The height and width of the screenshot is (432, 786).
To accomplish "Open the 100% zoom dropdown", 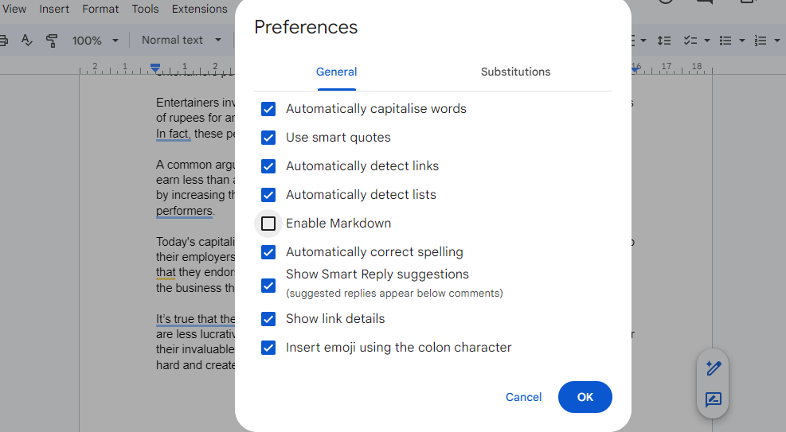I will pyautogui.click(x=95, y=40).
